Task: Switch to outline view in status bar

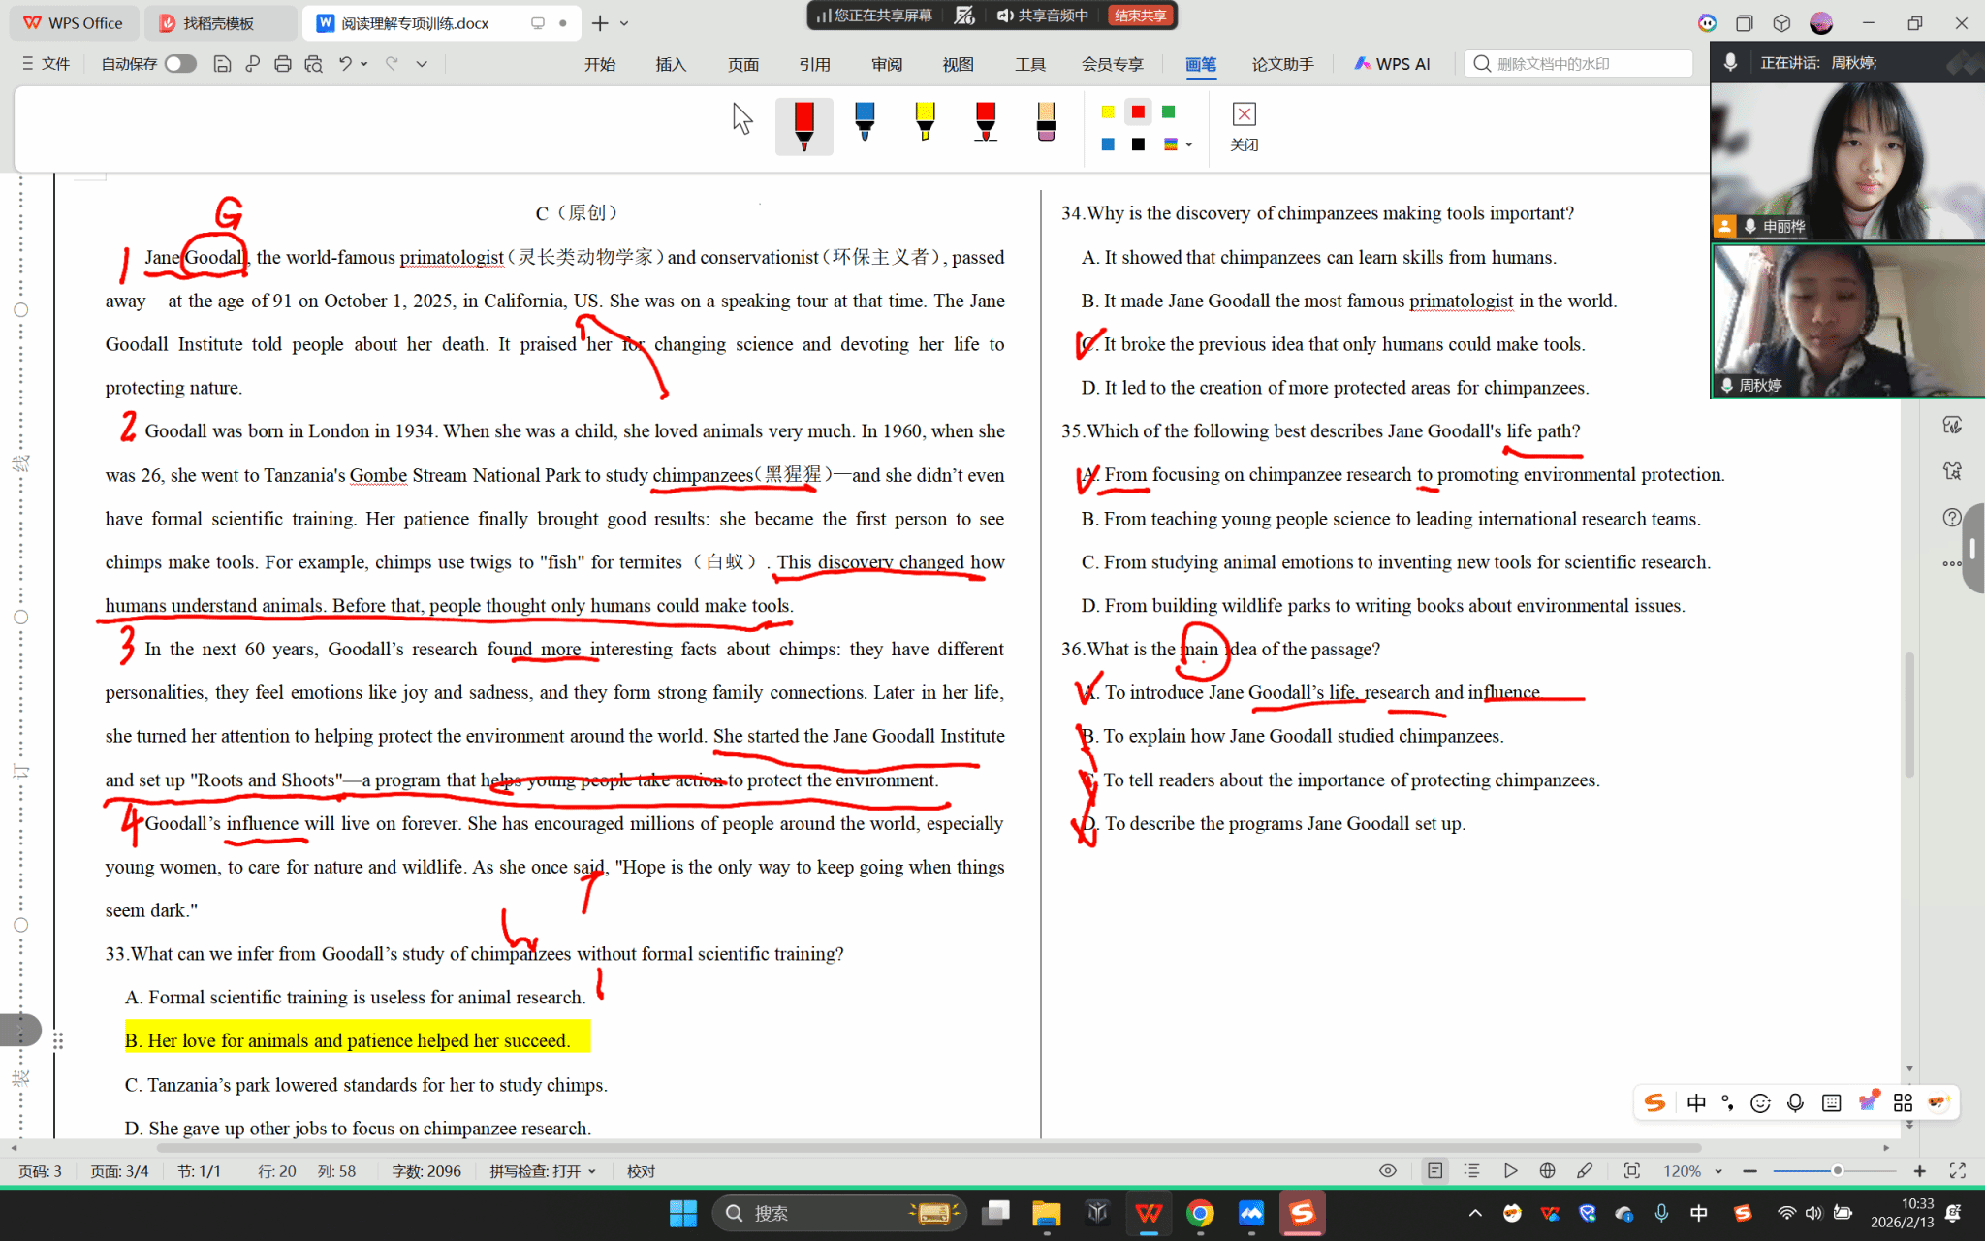Action: pos(1472,1171)
